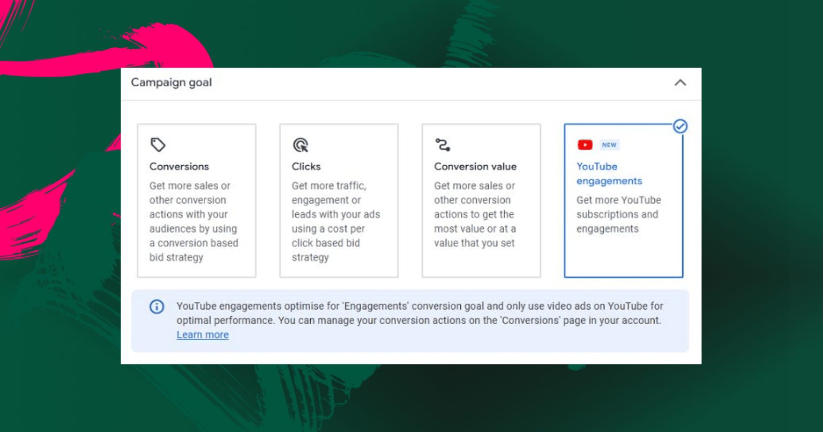
Task: Click the Conversions tag icon
Action: point(158,145)
